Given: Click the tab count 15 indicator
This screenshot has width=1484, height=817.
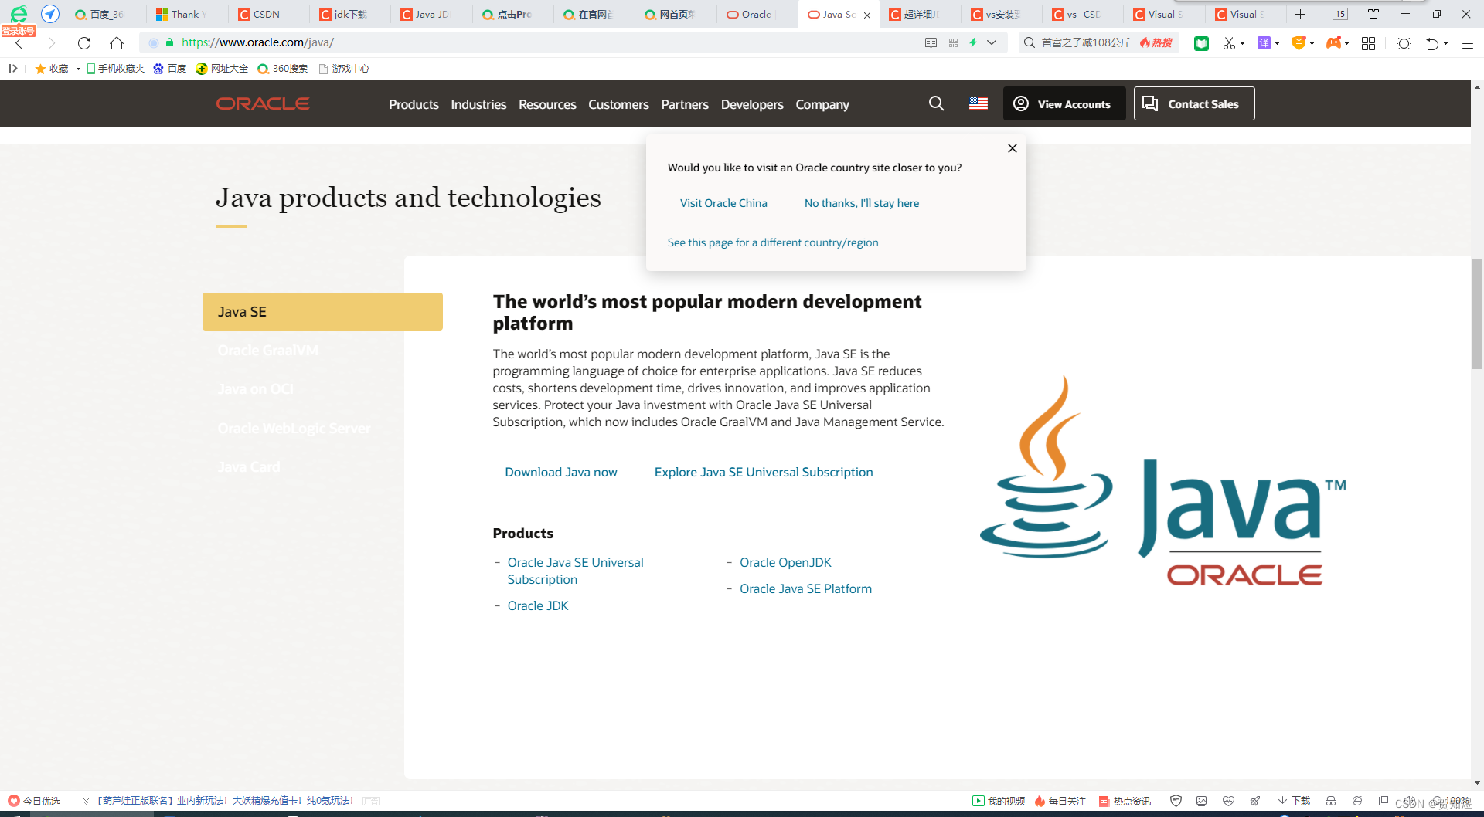Looking at the screenshot, I should coord(1340,14).
